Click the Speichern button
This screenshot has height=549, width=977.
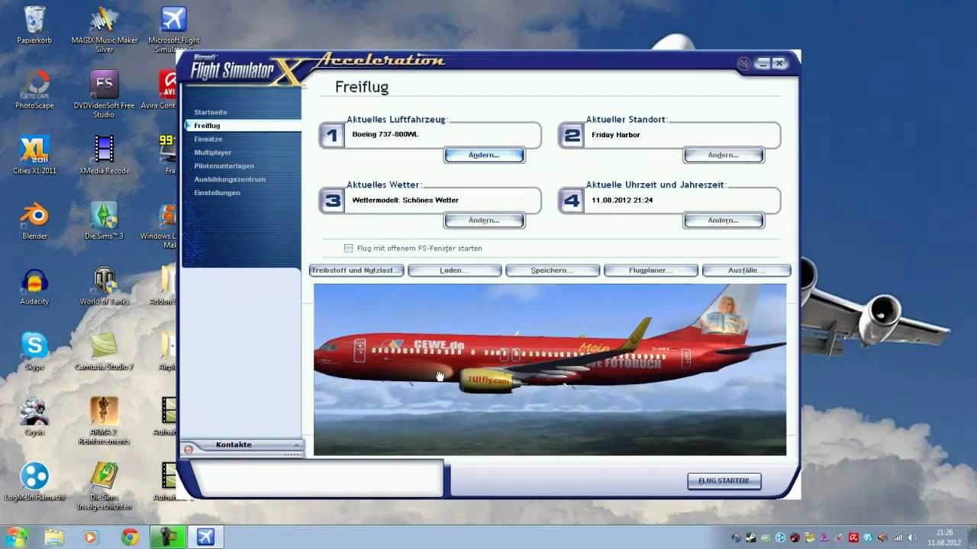(x=552, y=271)
